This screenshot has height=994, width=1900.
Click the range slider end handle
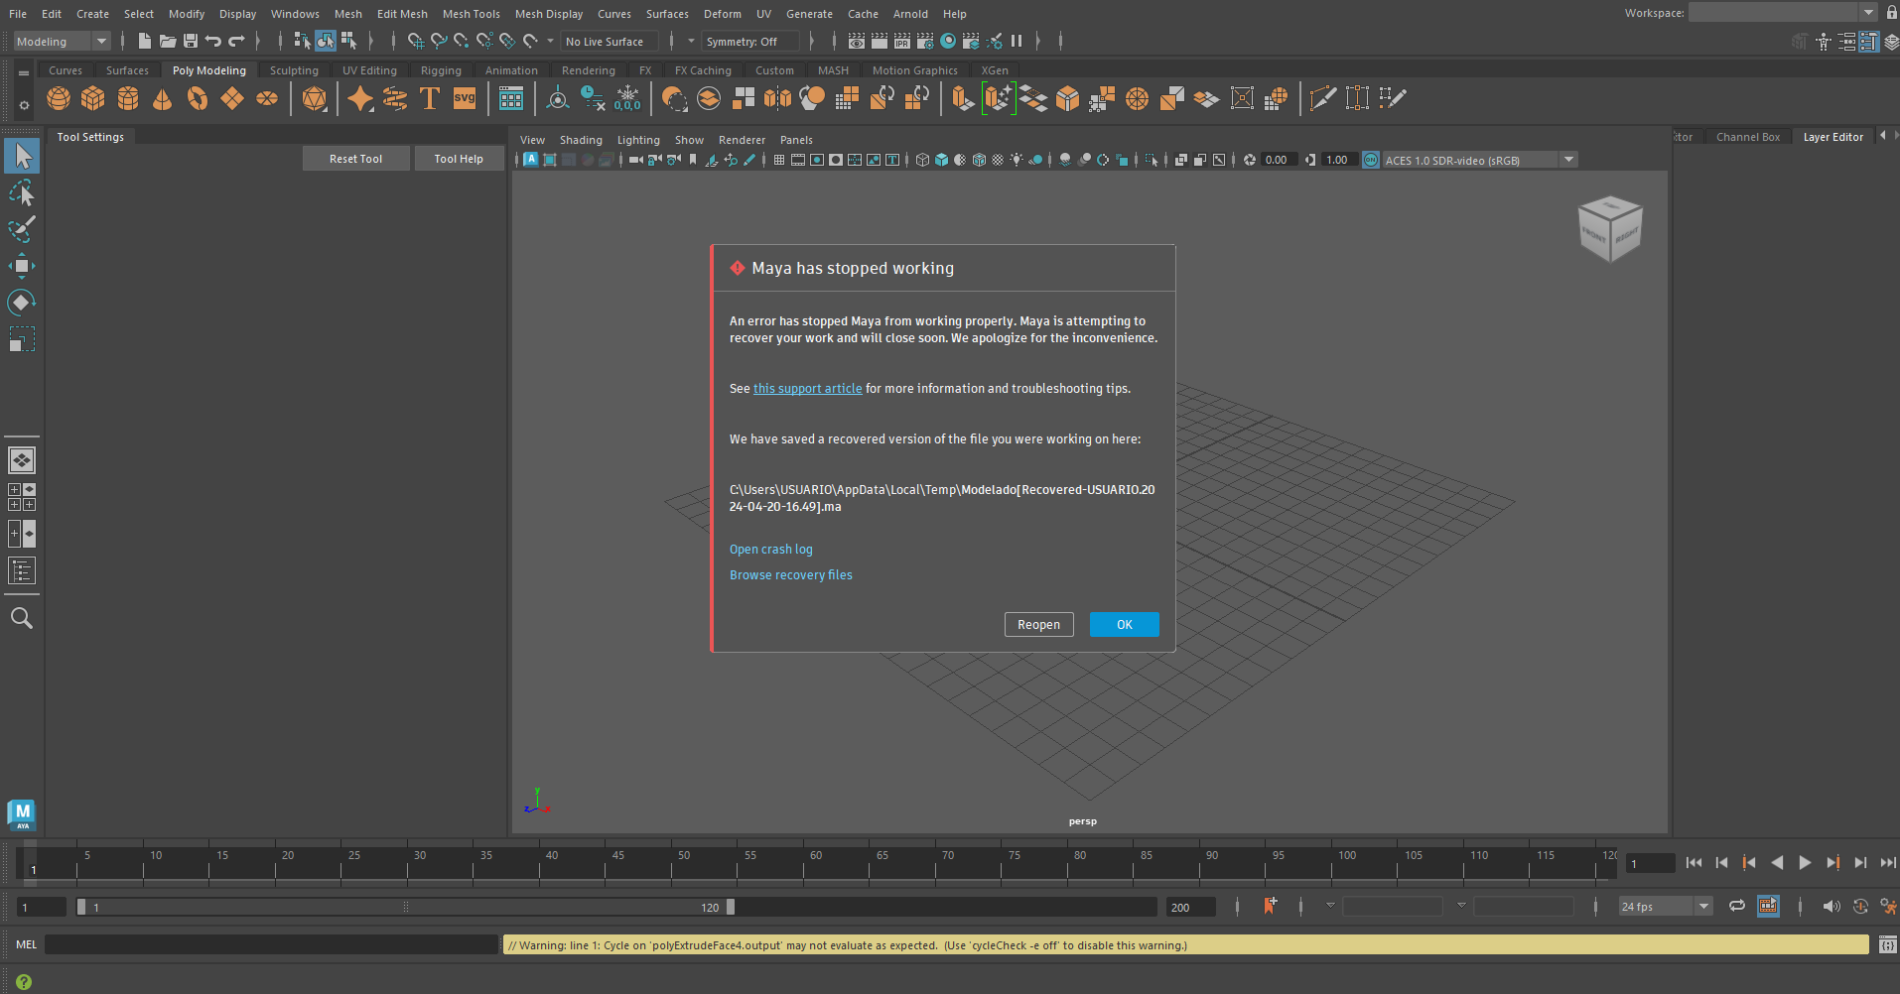click(731, 907)
